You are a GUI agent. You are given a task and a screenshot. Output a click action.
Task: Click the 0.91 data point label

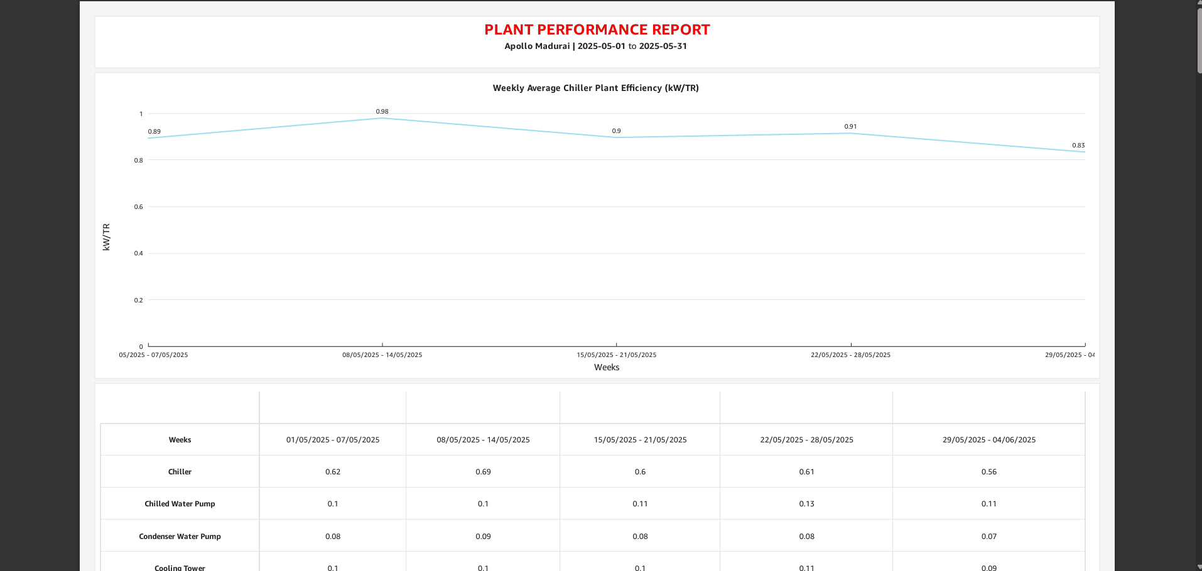(x=850, y=127)
